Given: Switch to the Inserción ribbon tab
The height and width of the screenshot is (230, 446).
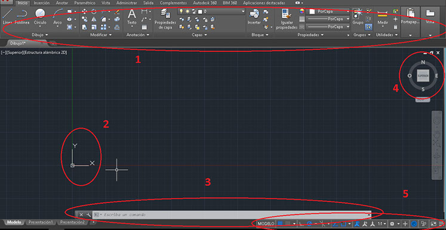Looking at the screenshot, I should (x=42, y=3).
